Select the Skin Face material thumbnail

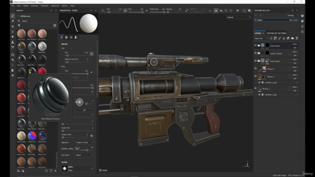click(x=21, y=33)
